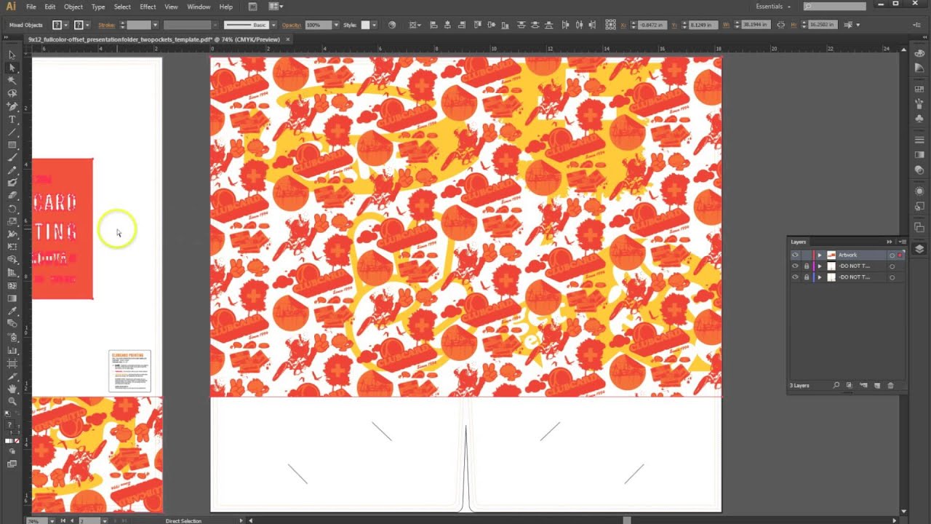
Task: Open the Window menu
Action: pos(199,7)
